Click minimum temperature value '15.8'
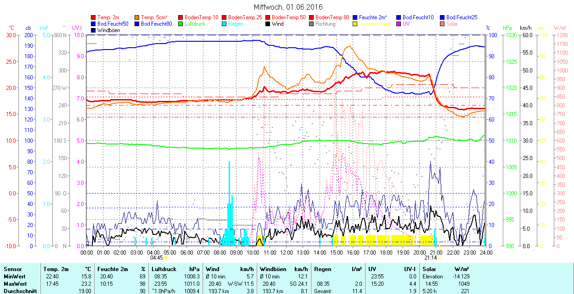The image size is (574, 294). click(x=86, y=277)
